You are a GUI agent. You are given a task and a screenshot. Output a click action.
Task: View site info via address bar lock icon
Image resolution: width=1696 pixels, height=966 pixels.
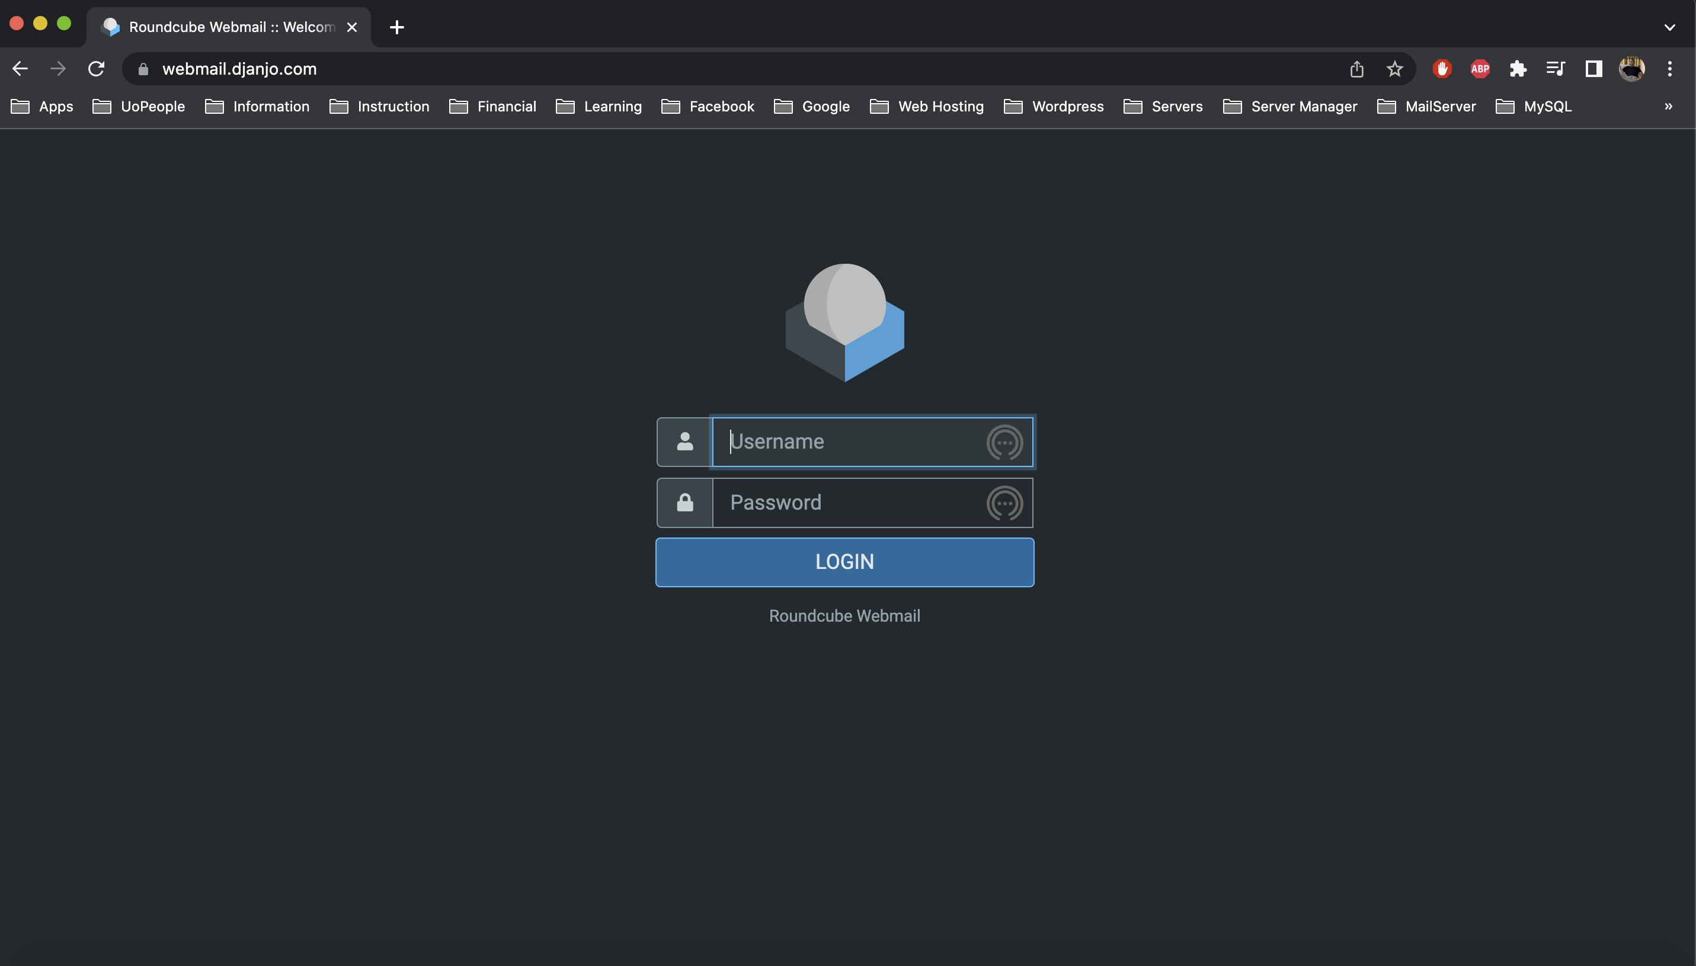[x=143, y=69]
